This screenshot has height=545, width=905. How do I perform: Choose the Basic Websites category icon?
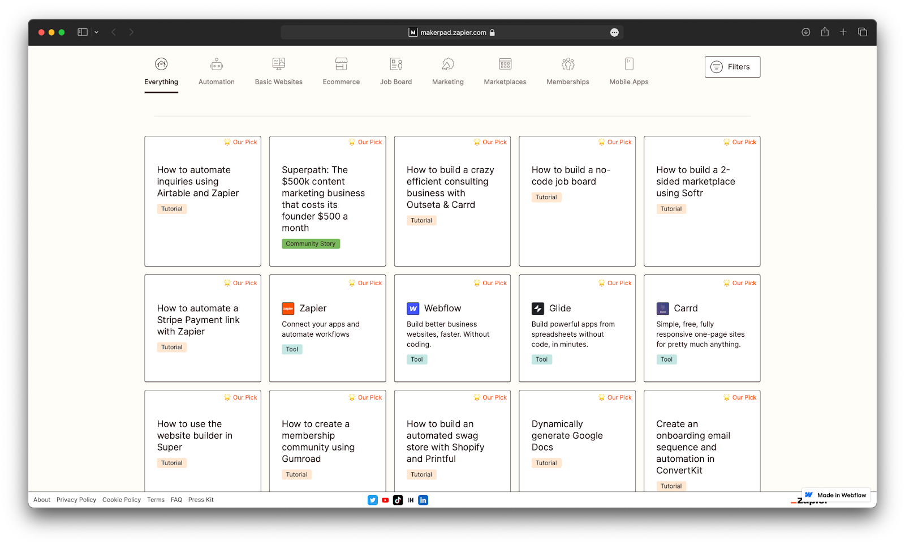point(279,64)
